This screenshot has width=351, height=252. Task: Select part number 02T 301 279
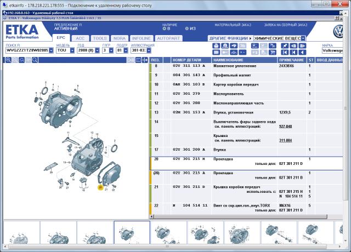pyautogui.click(x=186, y=94)
